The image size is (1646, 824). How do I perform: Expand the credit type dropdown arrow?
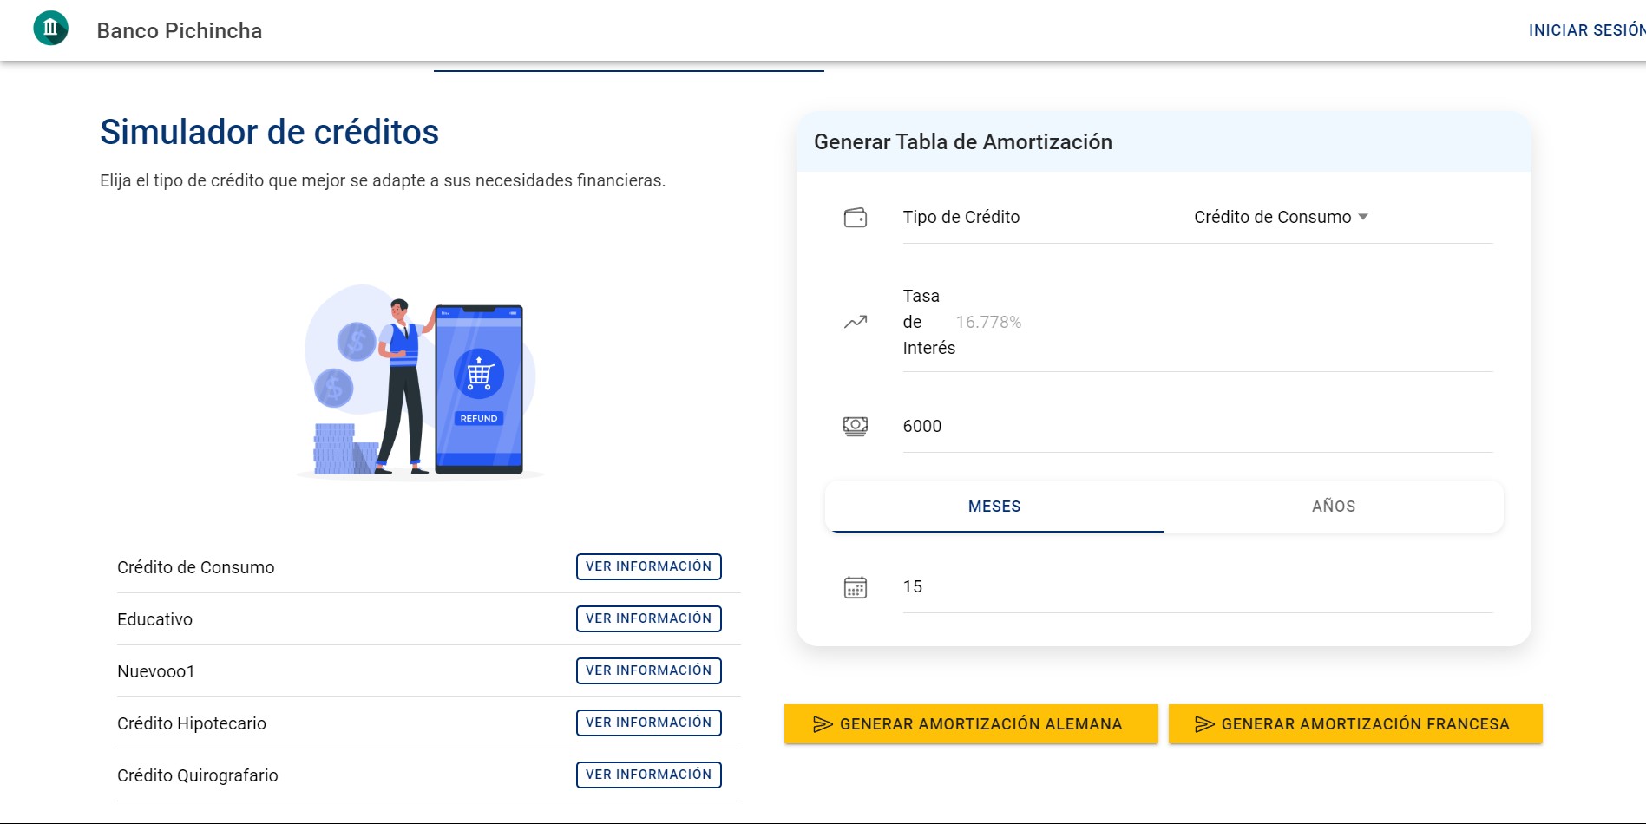pyautogui.click(x=1363, y=217)
